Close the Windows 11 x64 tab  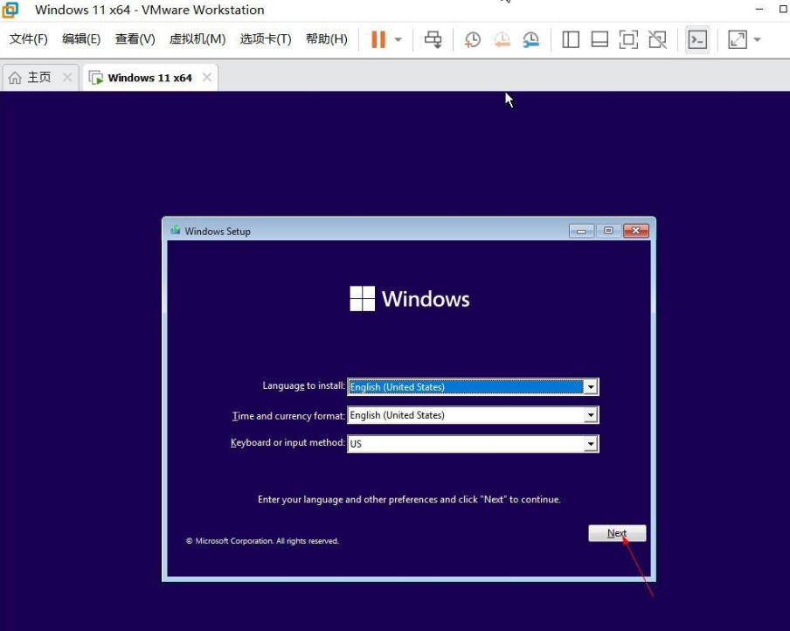click(x=207, y=78)
